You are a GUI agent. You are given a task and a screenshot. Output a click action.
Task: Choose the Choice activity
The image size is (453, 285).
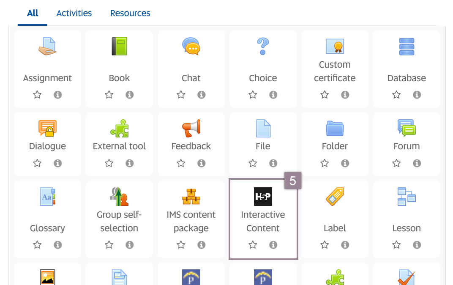click(x=263, y=47)
